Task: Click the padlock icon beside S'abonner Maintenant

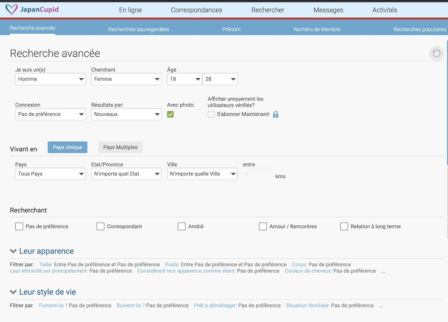Action: pos(275,114)
